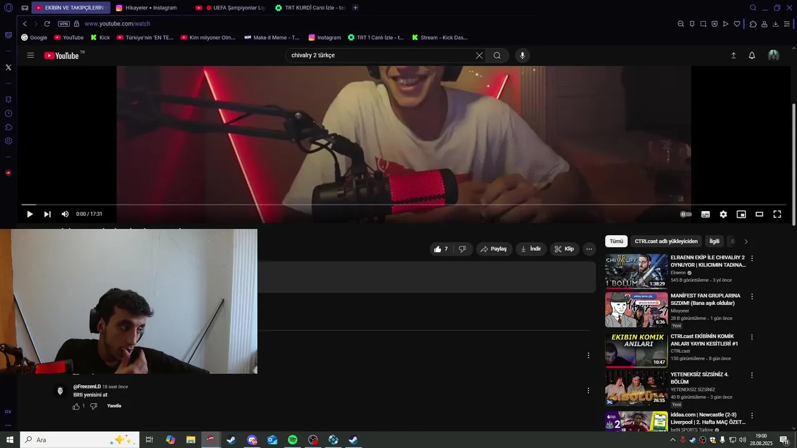Reload the page
The height and width of the screenshot is (448, 797).
point(47,24)
